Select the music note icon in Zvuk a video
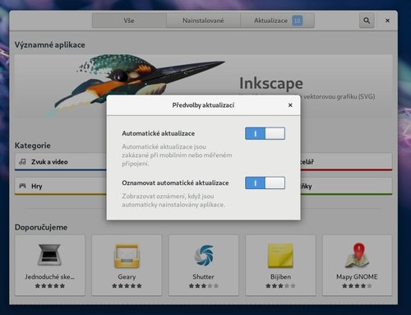411x315 pixels. [22, 161]
